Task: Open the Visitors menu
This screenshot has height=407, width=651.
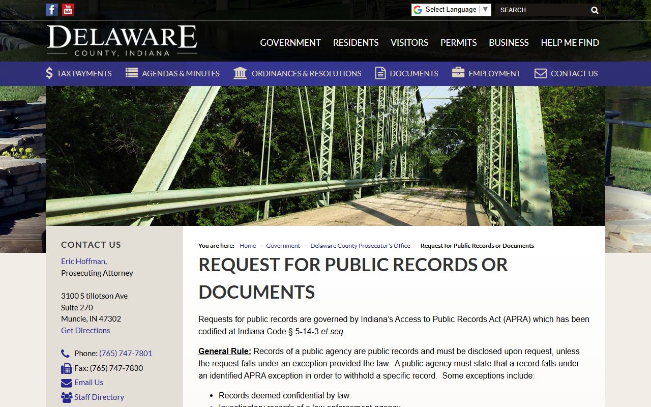Action: click(409, 43)
